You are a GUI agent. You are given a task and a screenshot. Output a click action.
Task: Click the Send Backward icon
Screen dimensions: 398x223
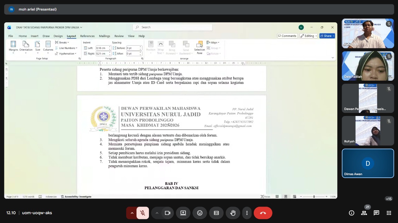186,47
